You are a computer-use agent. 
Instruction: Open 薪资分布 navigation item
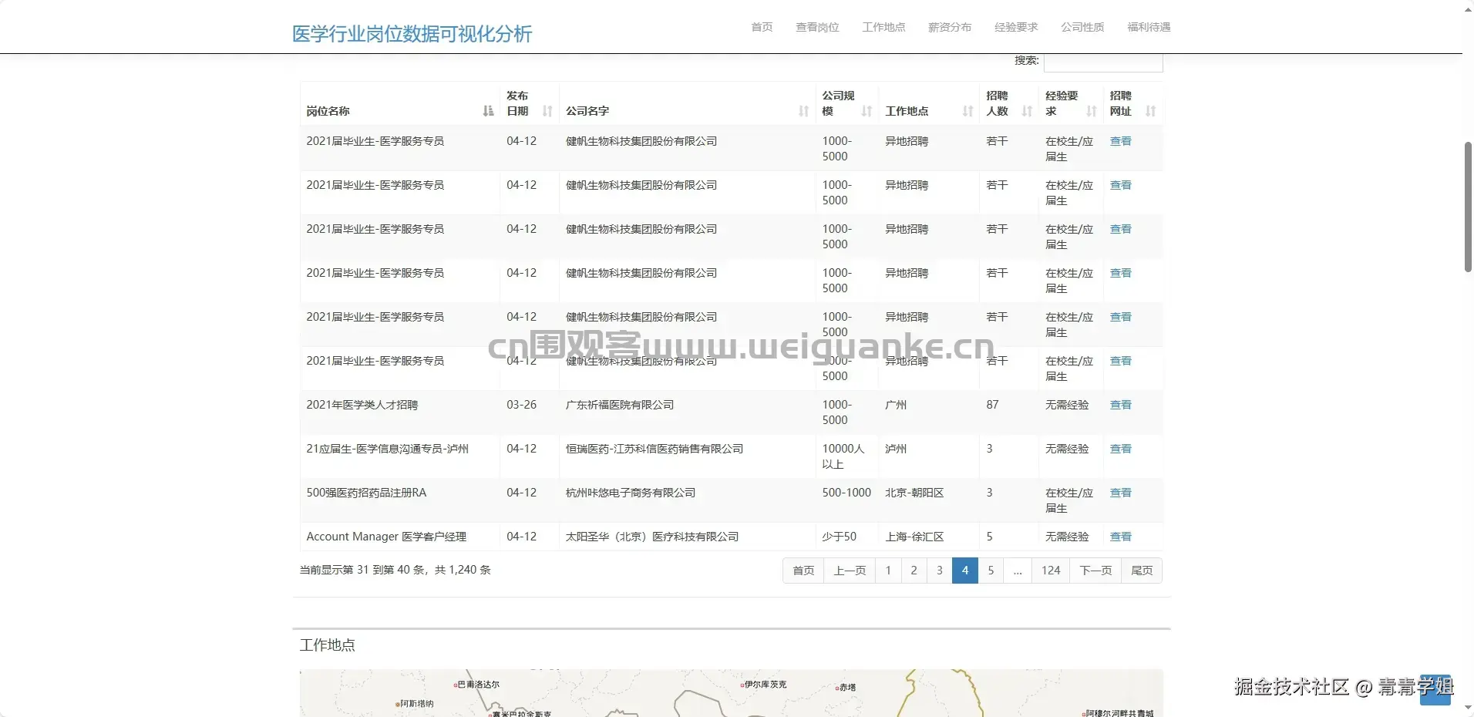click(950, 27)
